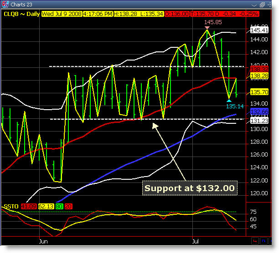Click the red 20 oversold level box
Viewport: 279px width, 253px height.
68,206
